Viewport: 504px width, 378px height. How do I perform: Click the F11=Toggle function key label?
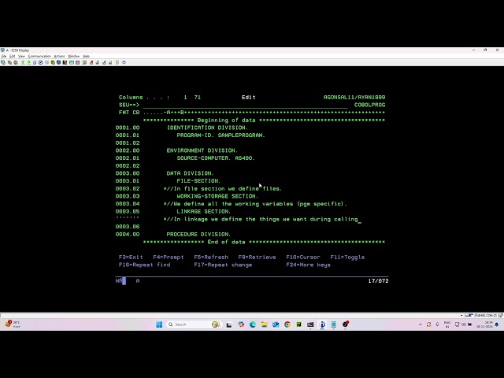coord(347,258)
